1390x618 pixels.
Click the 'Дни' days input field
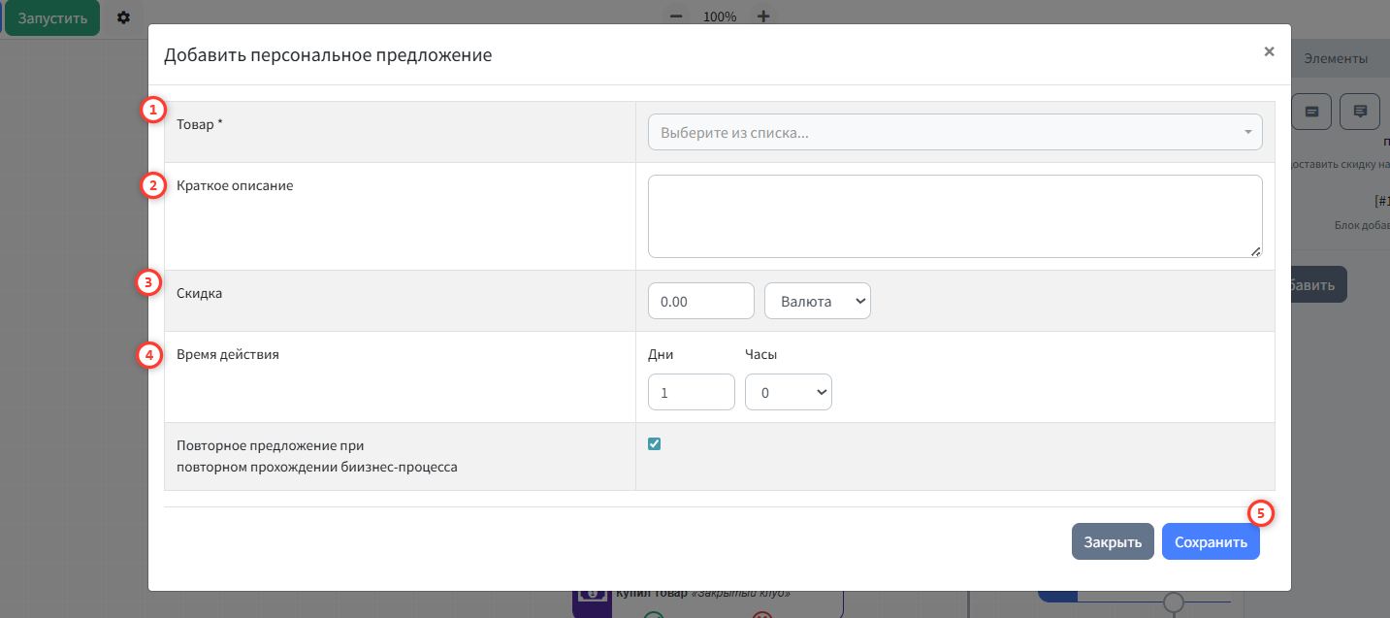(691, 393)
